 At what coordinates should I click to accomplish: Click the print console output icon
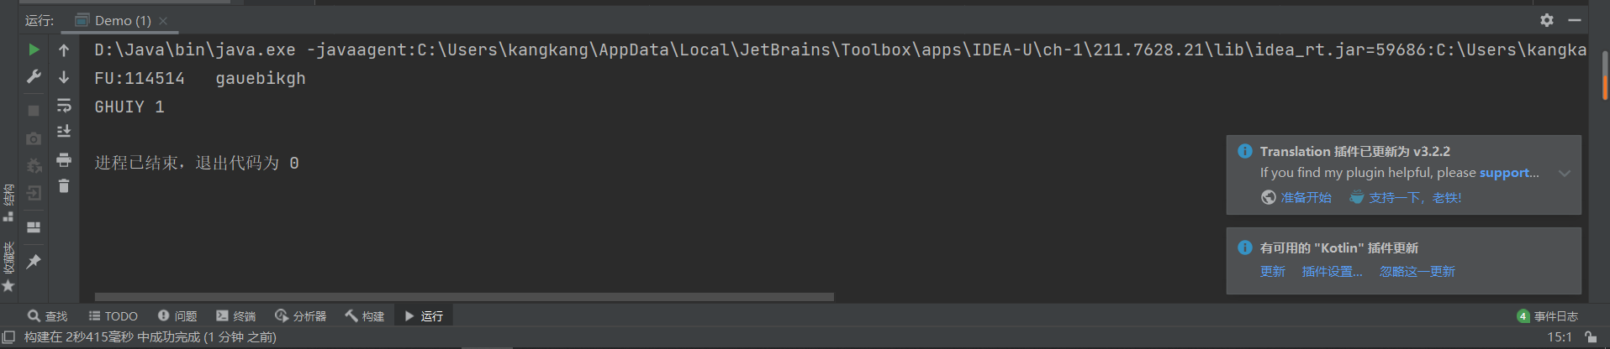coord(64,159)
